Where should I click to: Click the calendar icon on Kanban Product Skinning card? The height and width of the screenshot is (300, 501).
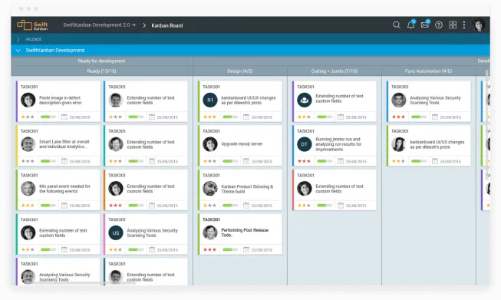(x=246, y=205)
